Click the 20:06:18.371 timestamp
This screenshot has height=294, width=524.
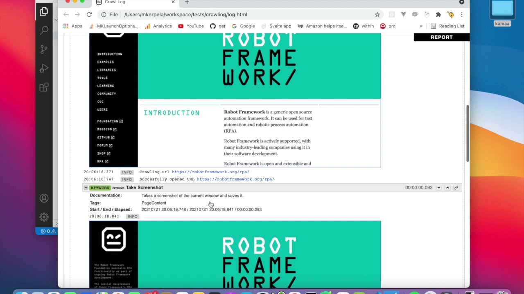(99, 172)
